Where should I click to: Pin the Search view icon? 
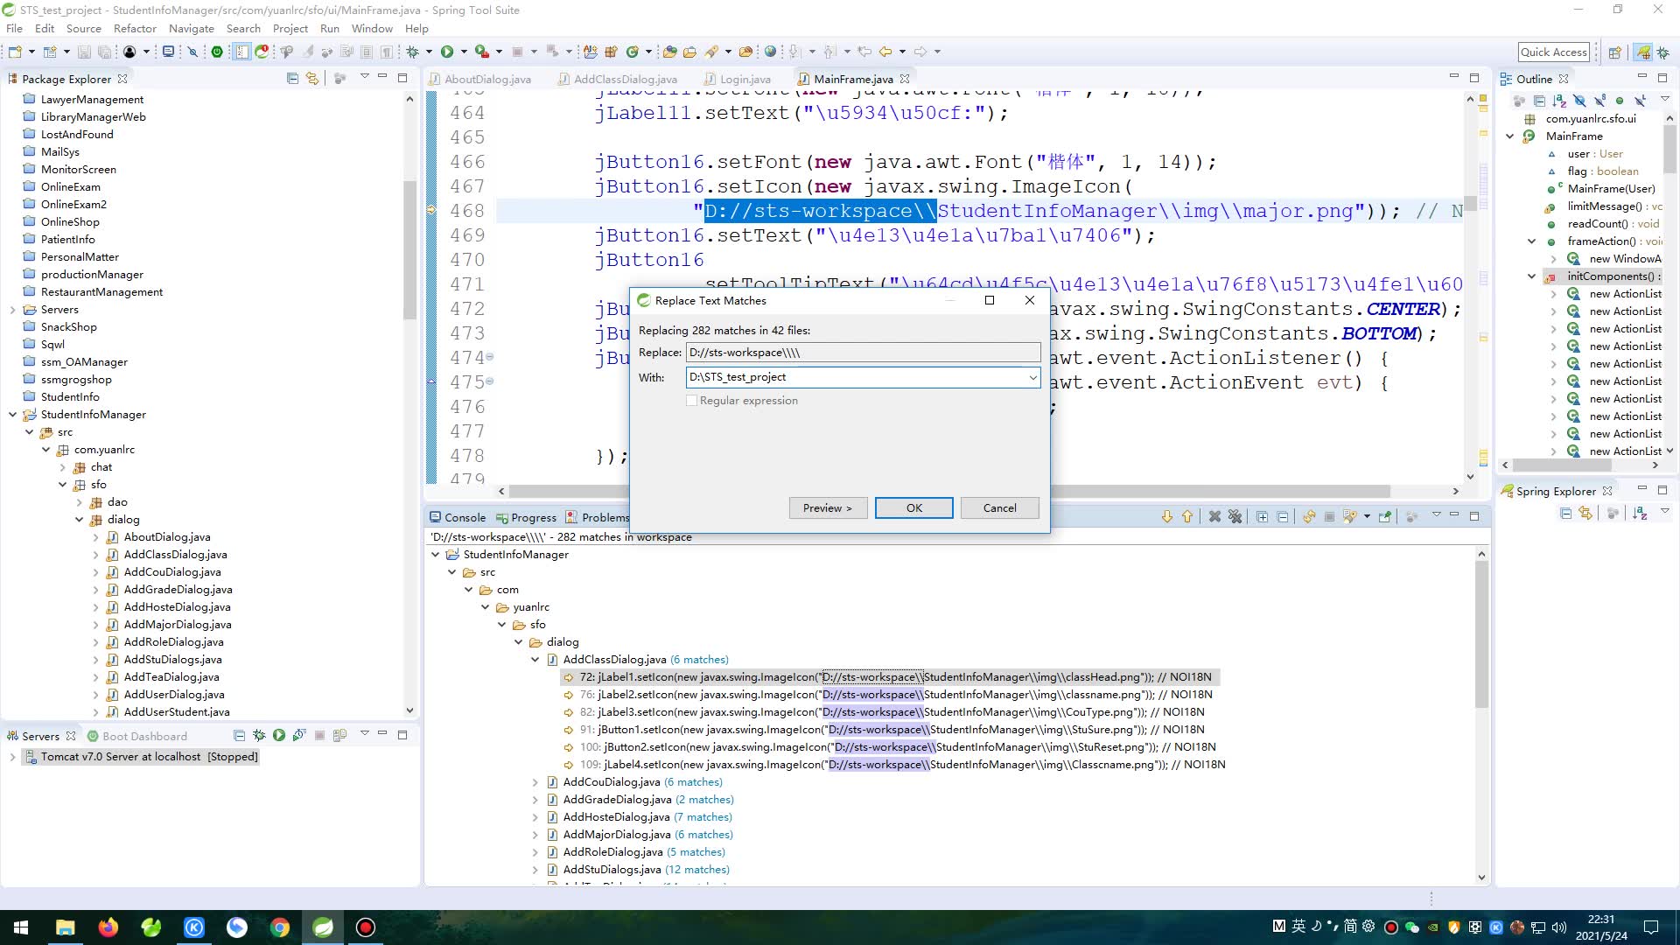point(1385,516)
